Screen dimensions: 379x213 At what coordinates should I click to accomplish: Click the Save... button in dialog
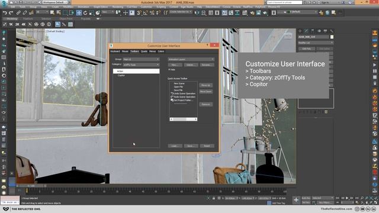click(191, 146)
